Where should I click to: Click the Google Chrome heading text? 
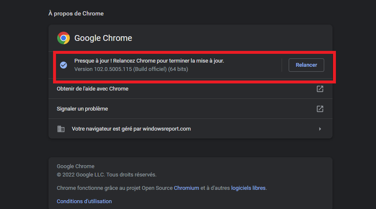(103, 38)
